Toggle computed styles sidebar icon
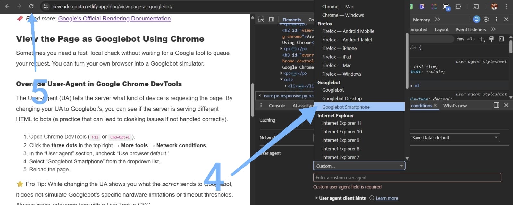Image resolution: width=513 pixels, height=205 pixels. click(501, 39)
